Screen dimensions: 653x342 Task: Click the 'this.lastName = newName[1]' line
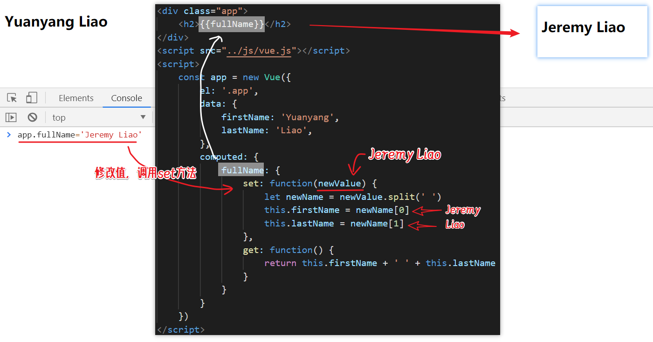click(x=334, y=224)
